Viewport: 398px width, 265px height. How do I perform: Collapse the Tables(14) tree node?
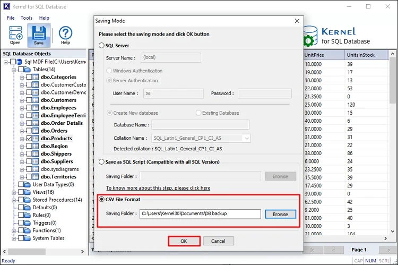pos(14,70)
